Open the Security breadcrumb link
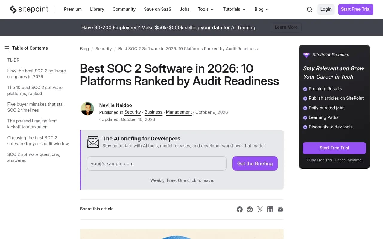The image size is (383, 239). pos(104,49)
